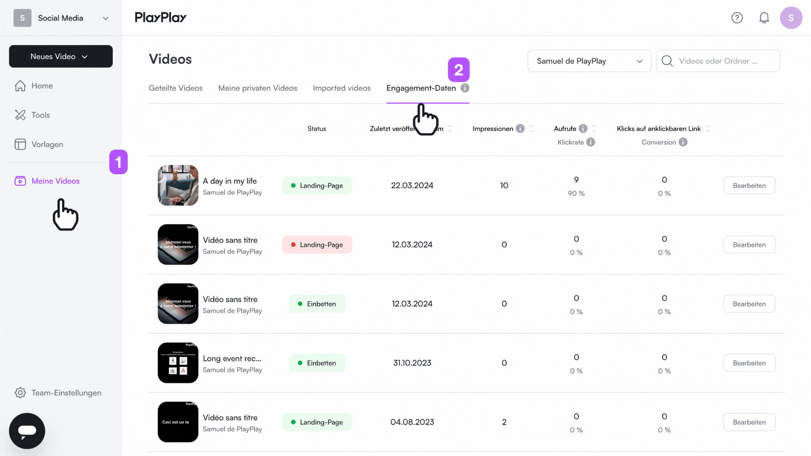Open Team-Einstellungen in sidebar
Screen dimensions: 811x456
coord(66,393)
